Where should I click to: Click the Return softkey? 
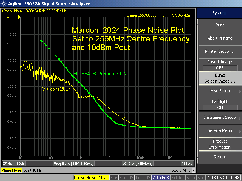point(220,157)
